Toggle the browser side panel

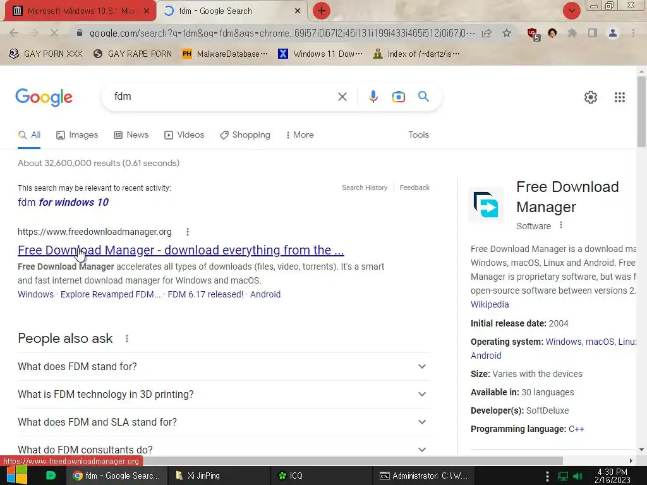[593, 33]
